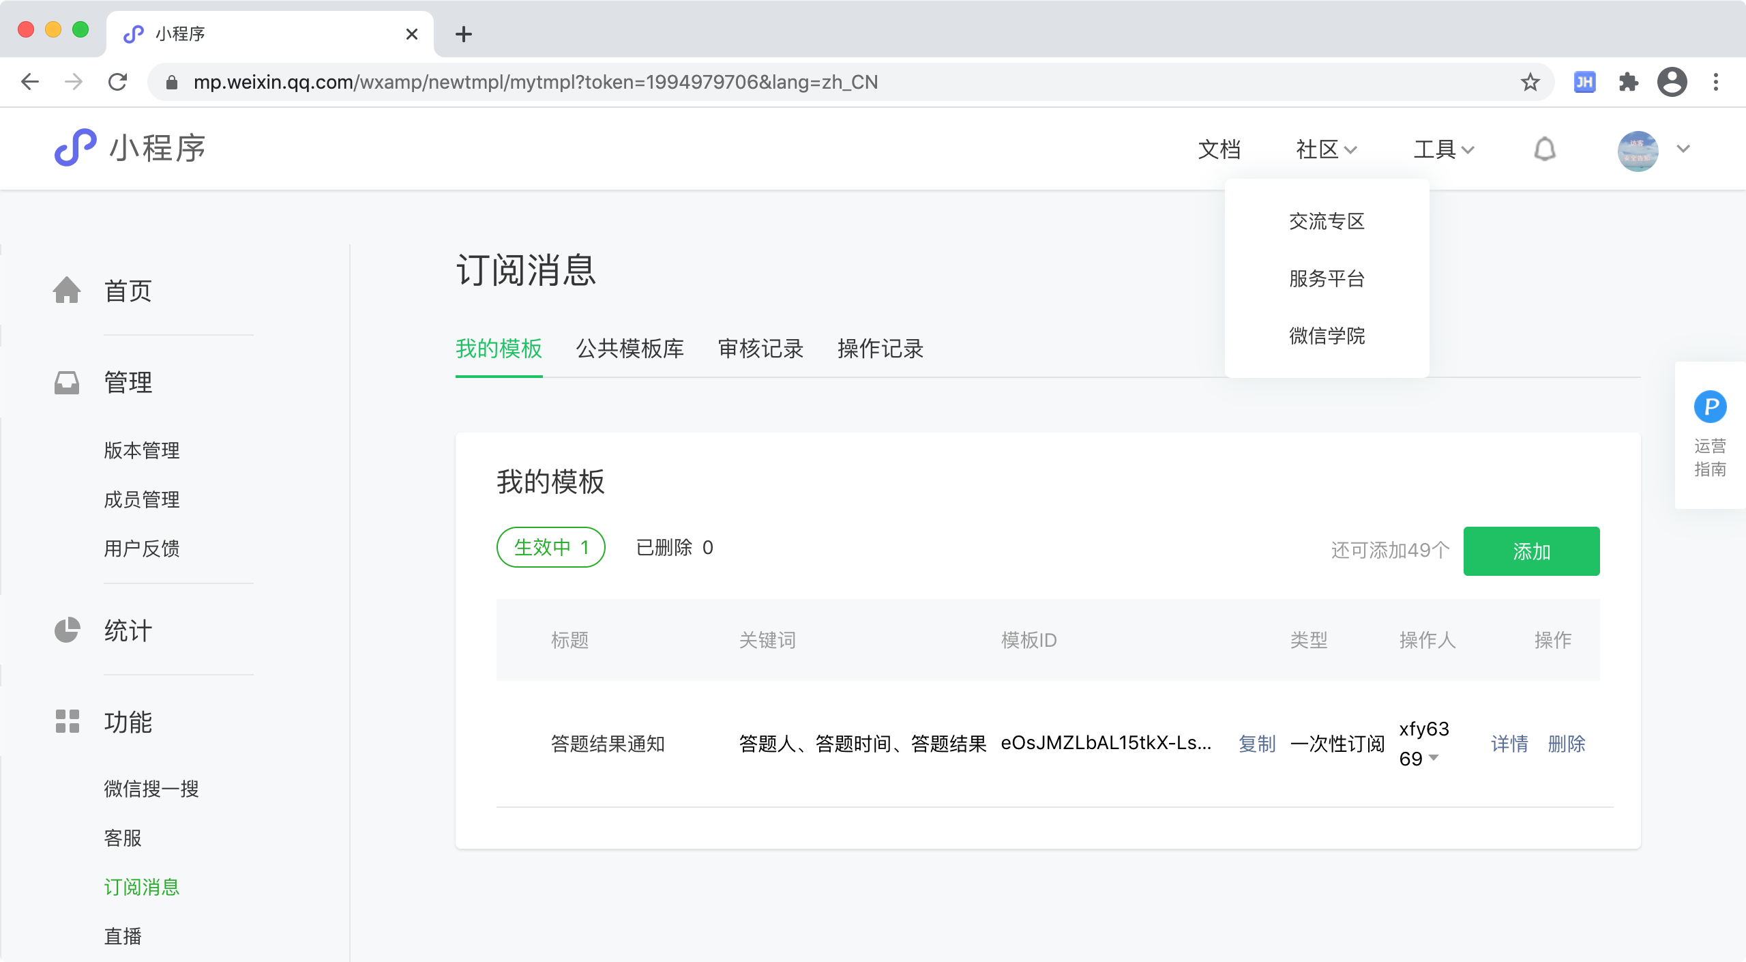This screenshot has height=962, width=1746.
Task: Click the browser address bar URL
Action: 535,83
